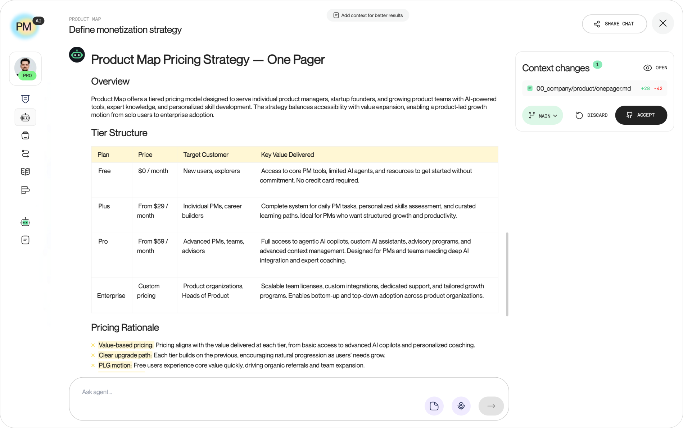Attach a file using the document icon
The image size is (683, 428).
pos(434,406)
